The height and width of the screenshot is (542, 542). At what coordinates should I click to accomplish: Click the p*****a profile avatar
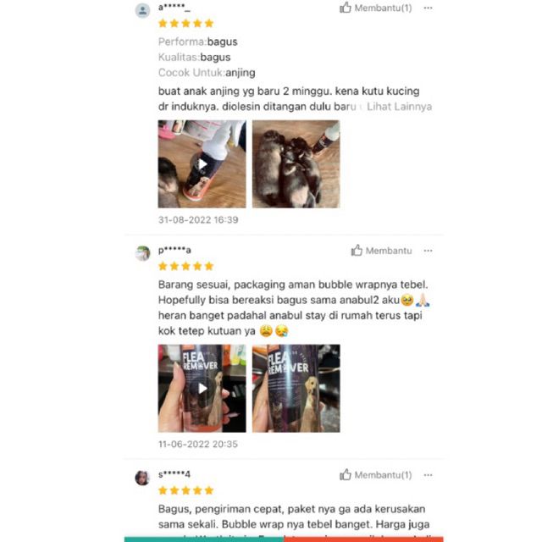(142, 253)
